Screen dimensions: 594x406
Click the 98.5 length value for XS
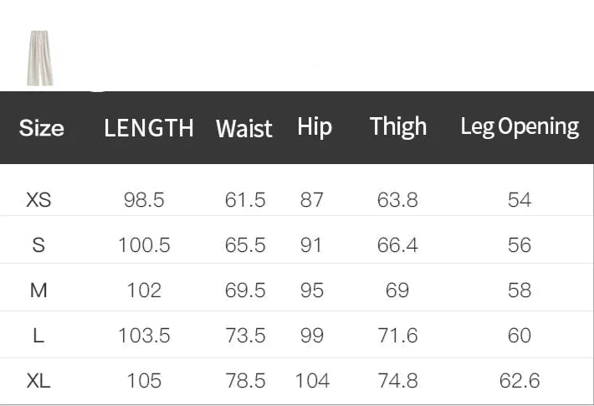tap(144, 200)
